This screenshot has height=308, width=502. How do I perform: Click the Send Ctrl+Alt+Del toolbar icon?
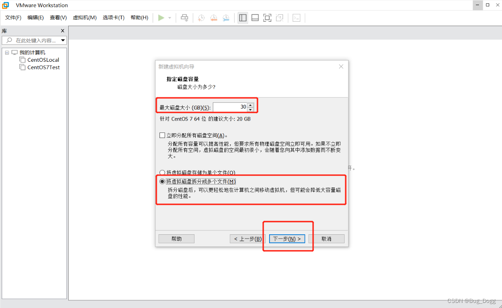[184, 18]
